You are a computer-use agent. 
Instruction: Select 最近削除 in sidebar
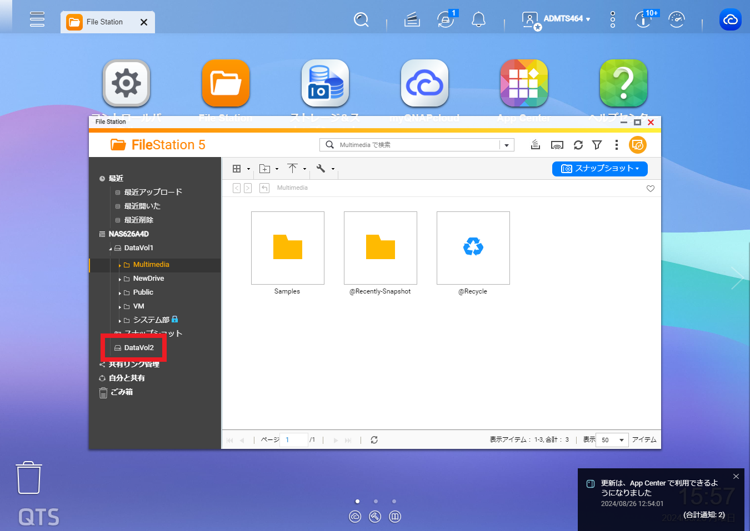(138, 220)
